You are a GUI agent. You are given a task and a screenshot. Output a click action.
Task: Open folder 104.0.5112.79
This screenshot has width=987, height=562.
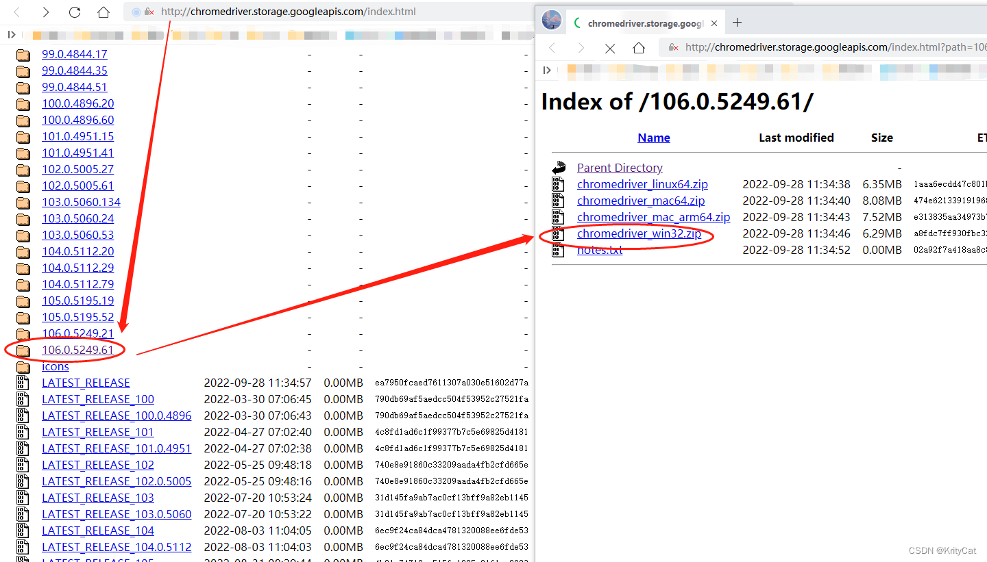[x=78, y=284]
